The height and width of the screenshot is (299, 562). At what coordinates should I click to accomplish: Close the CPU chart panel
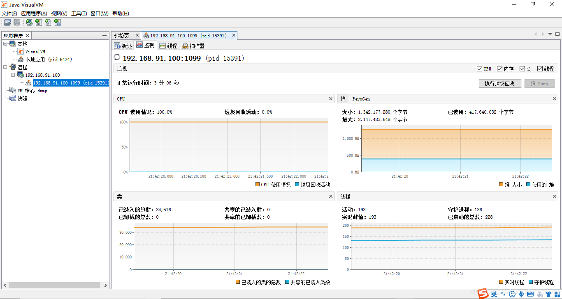point(331,99)
